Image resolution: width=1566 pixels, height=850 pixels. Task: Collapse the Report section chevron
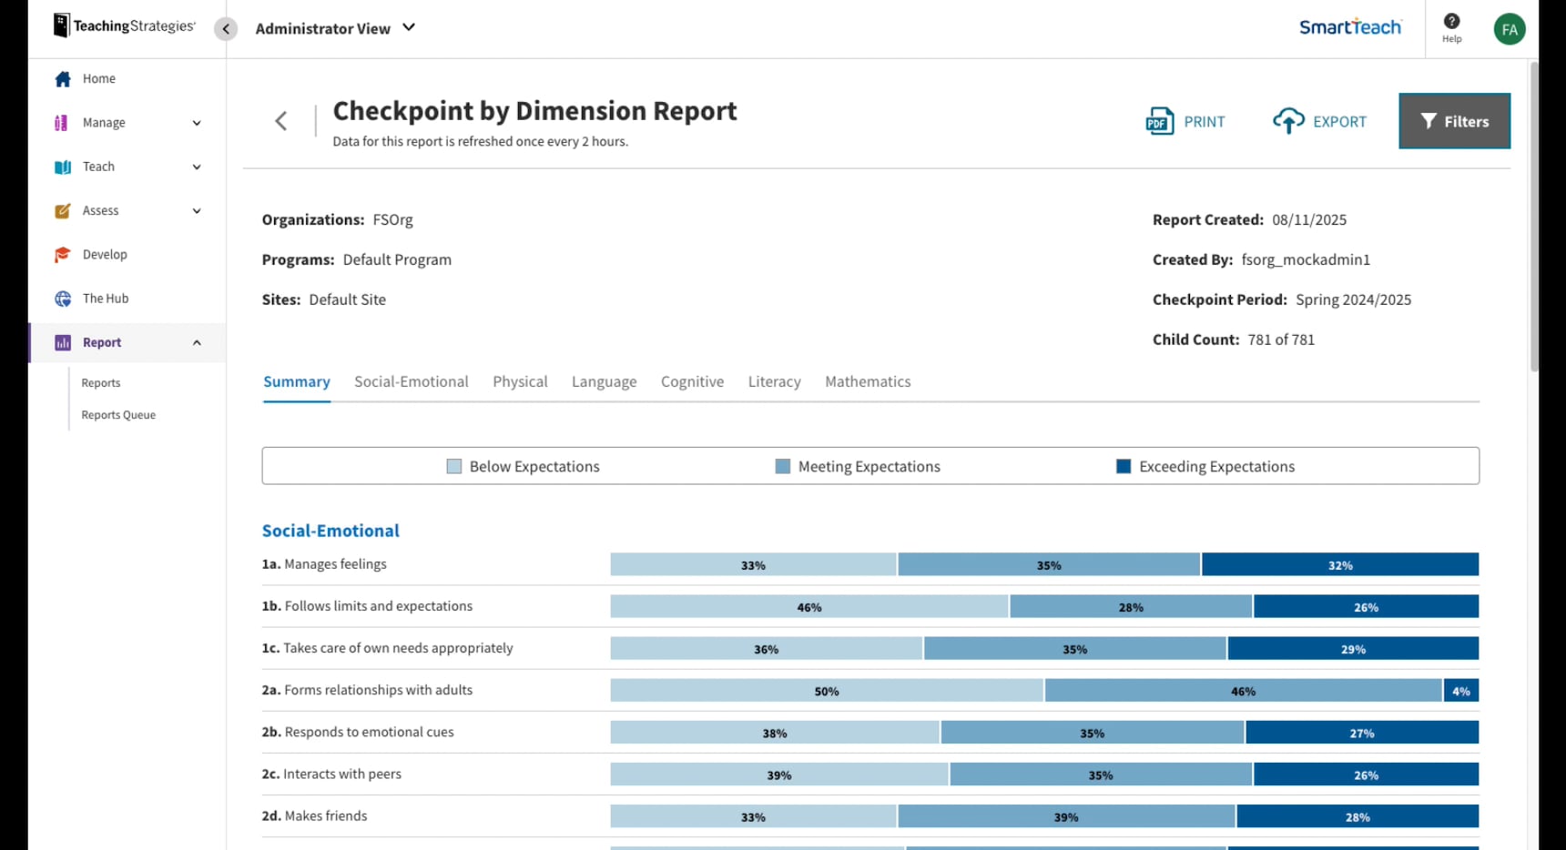(x=197, y=343)
